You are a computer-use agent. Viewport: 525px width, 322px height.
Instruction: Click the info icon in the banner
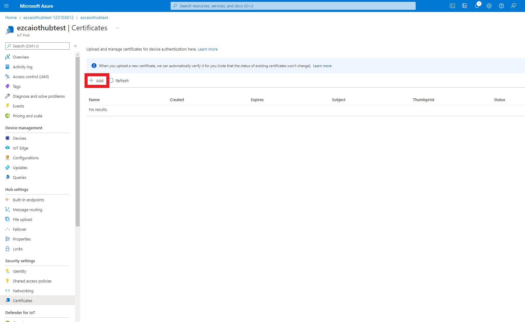point(94,66)
